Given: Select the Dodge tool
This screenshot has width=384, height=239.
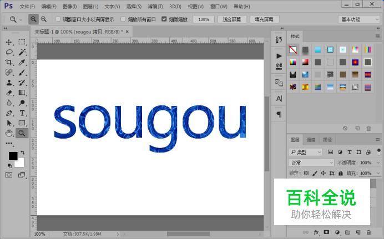Looking at the screenshot, I should [x=22, y=103].
